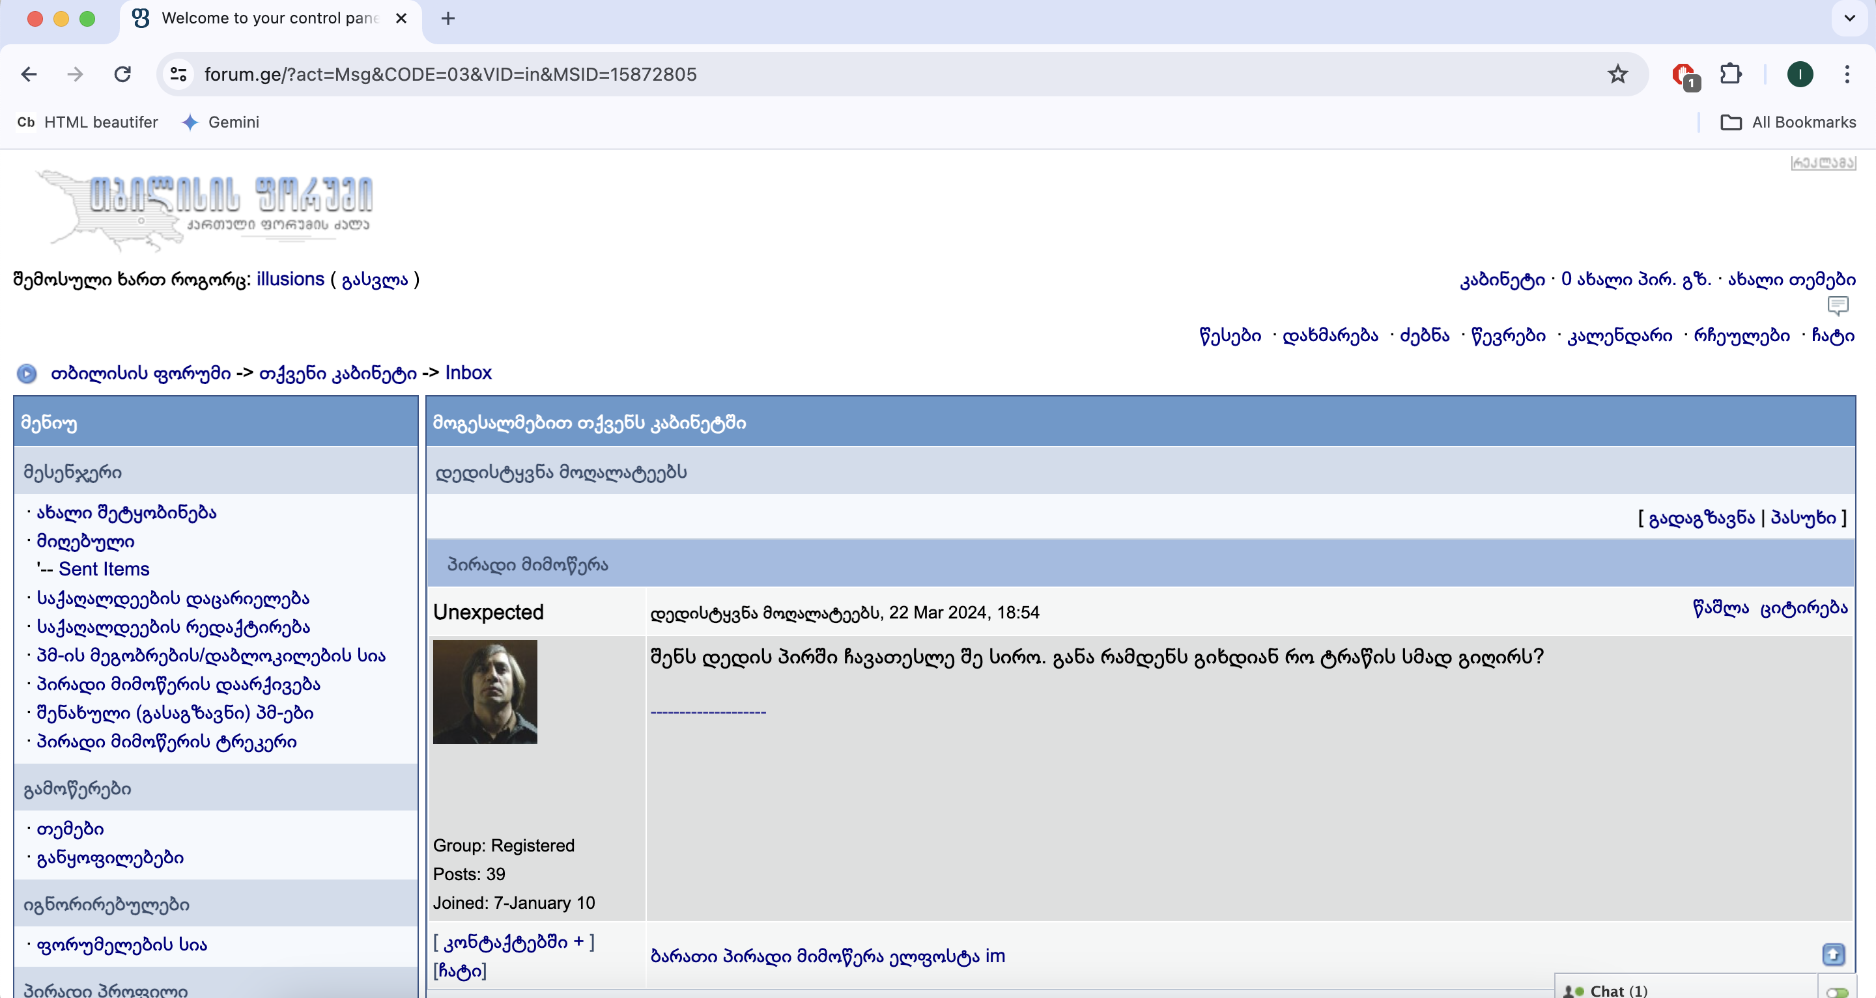Screen dimensions: 1876x998
Task: Click the scroll-to-top arrow icon
Action: [1833, 954]
